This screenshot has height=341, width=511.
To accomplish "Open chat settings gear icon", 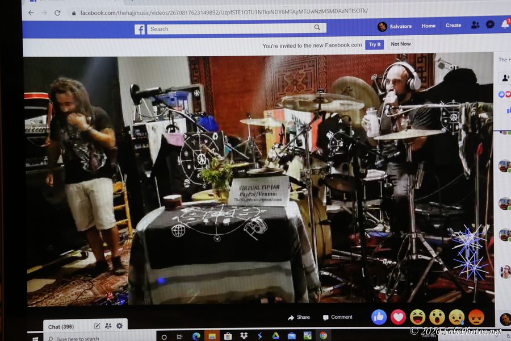I will tap(119, 326).
